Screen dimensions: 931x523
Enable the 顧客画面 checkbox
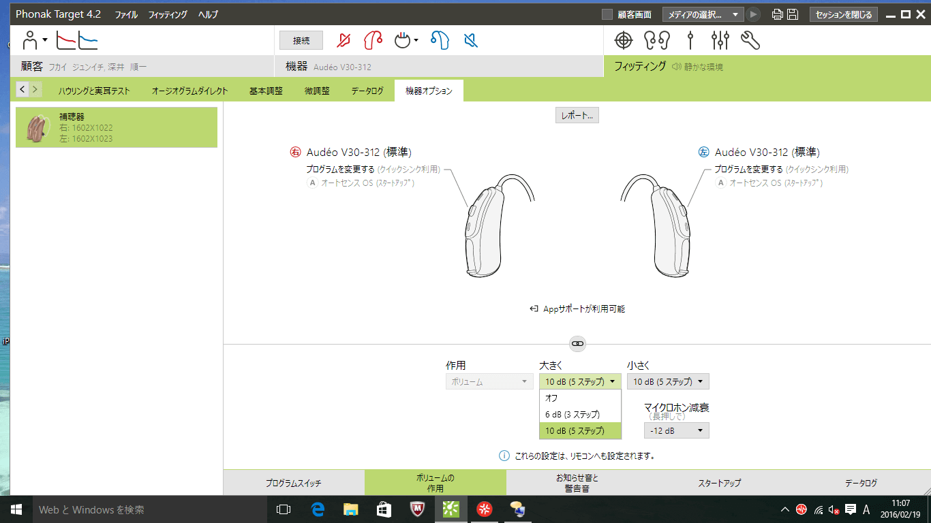pyautogui.click(x=607, y=14)
